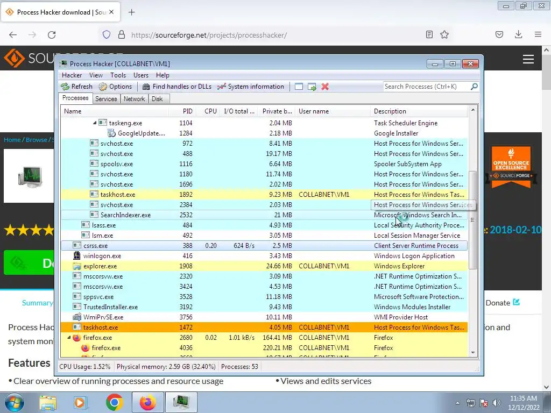Open Options via its gear icon
The image size is (551, 413).
click(x=103, y=87)
